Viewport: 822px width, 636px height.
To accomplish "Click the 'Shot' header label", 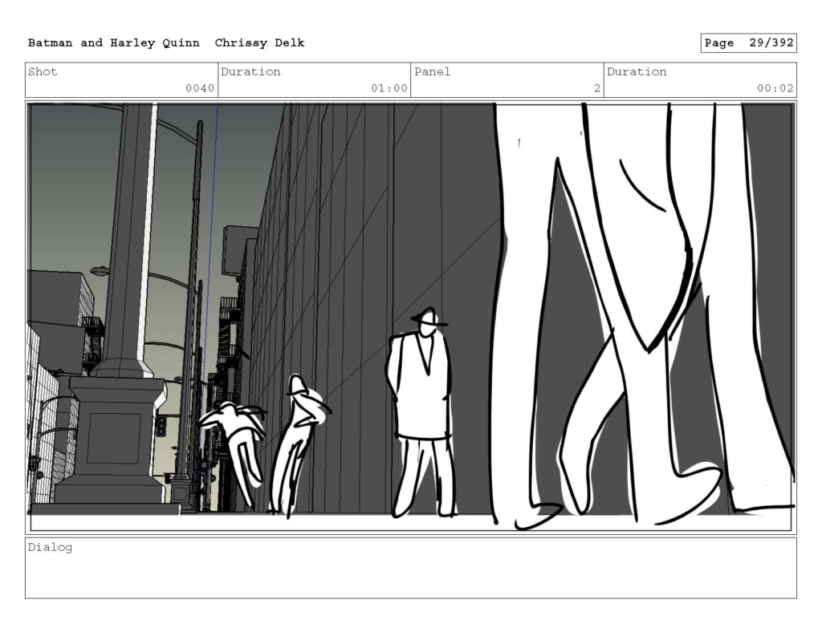I will click(43, 71).
